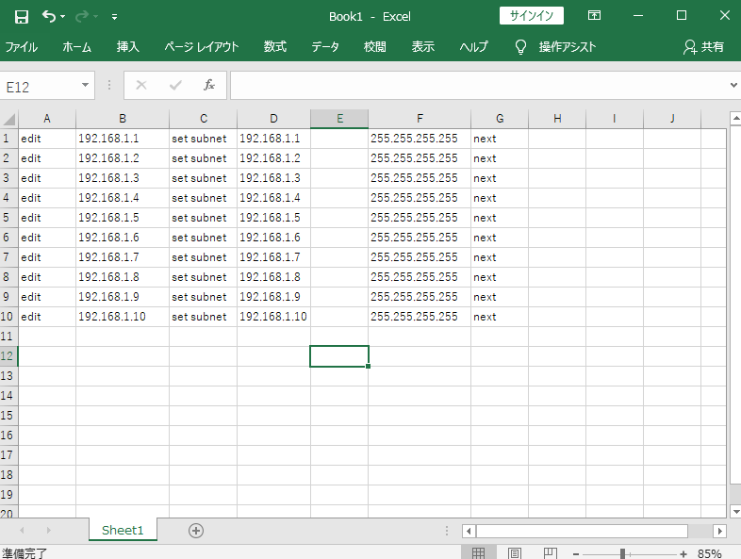Open the Undo history dropdown arrow
The width and height of the screenshot is (741, 559).
[63, 17]
